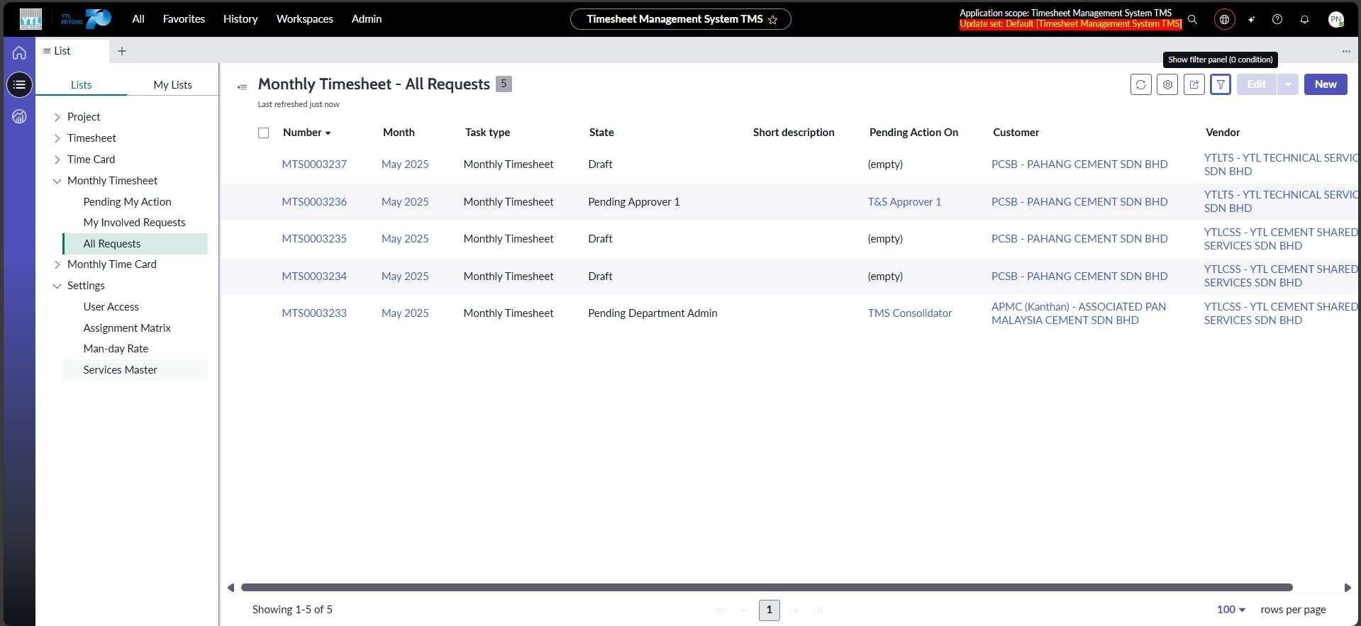Click the horizontal scrollbar track
Screen dimensions: 1361x626
coord(766,587)
